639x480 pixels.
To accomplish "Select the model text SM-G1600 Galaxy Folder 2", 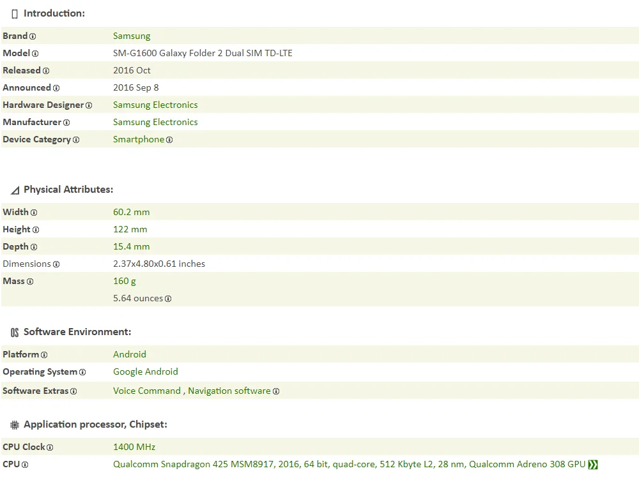I will (203, 53).
